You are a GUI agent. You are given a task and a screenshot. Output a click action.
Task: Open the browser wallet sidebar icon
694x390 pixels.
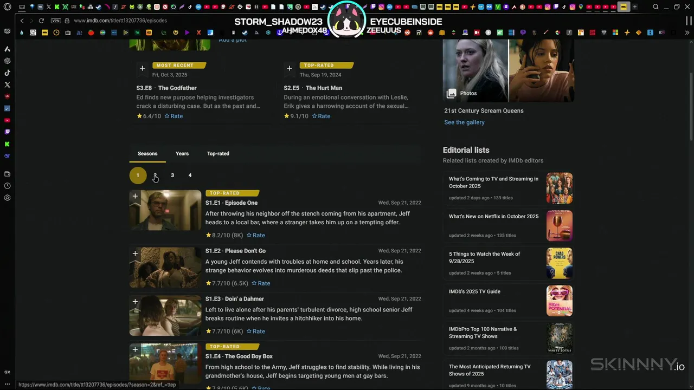[7, 174]
